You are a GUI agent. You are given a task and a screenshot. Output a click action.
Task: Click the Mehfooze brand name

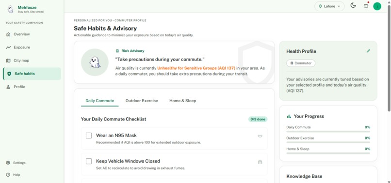(27, 7)
